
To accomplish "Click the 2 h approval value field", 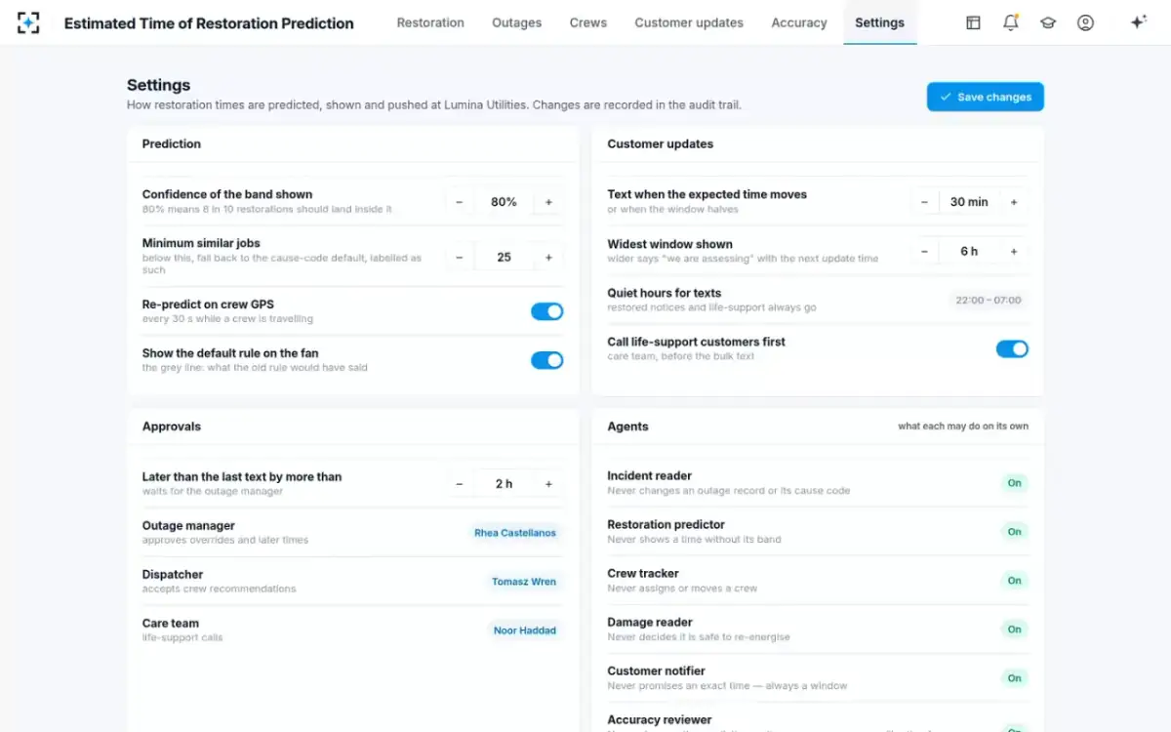I will [x=504, y=484].
